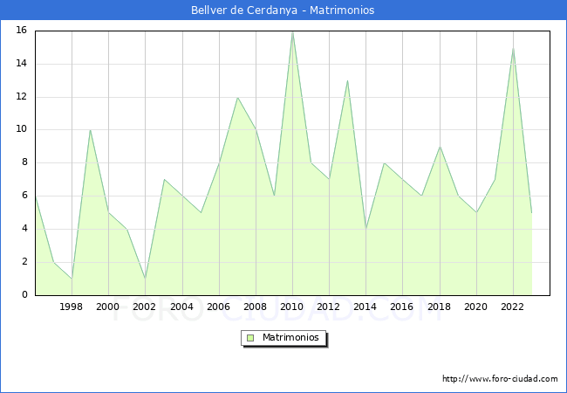Screen dimensions: 567x393
Task: Select the 2008 x-axis label
Action: tap(256, 307)
